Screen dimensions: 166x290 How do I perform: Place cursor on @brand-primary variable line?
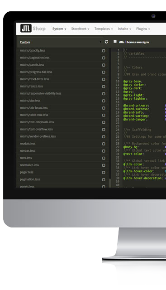[136, 106]
